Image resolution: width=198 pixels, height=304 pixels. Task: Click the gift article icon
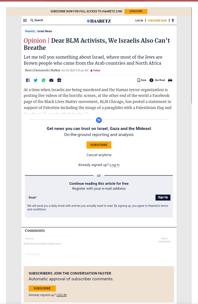click(59, 80)
